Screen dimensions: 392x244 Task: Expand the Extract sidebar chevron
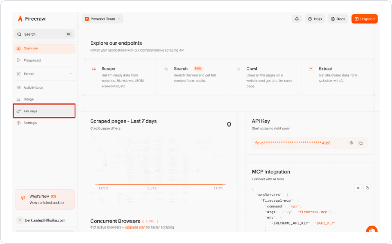pyautogui.click(x=71, y=74)
